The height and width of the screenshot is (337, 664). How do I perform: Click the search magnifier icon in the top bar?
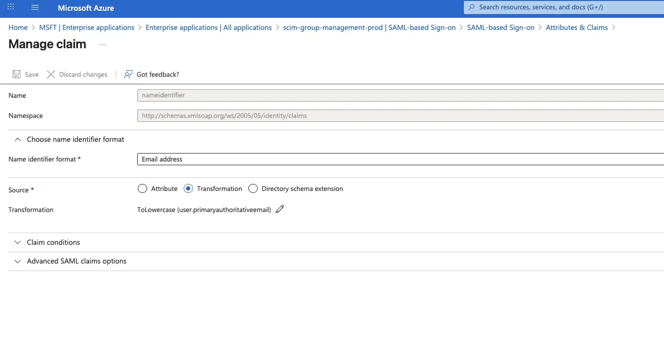click(x=473, y=7)
